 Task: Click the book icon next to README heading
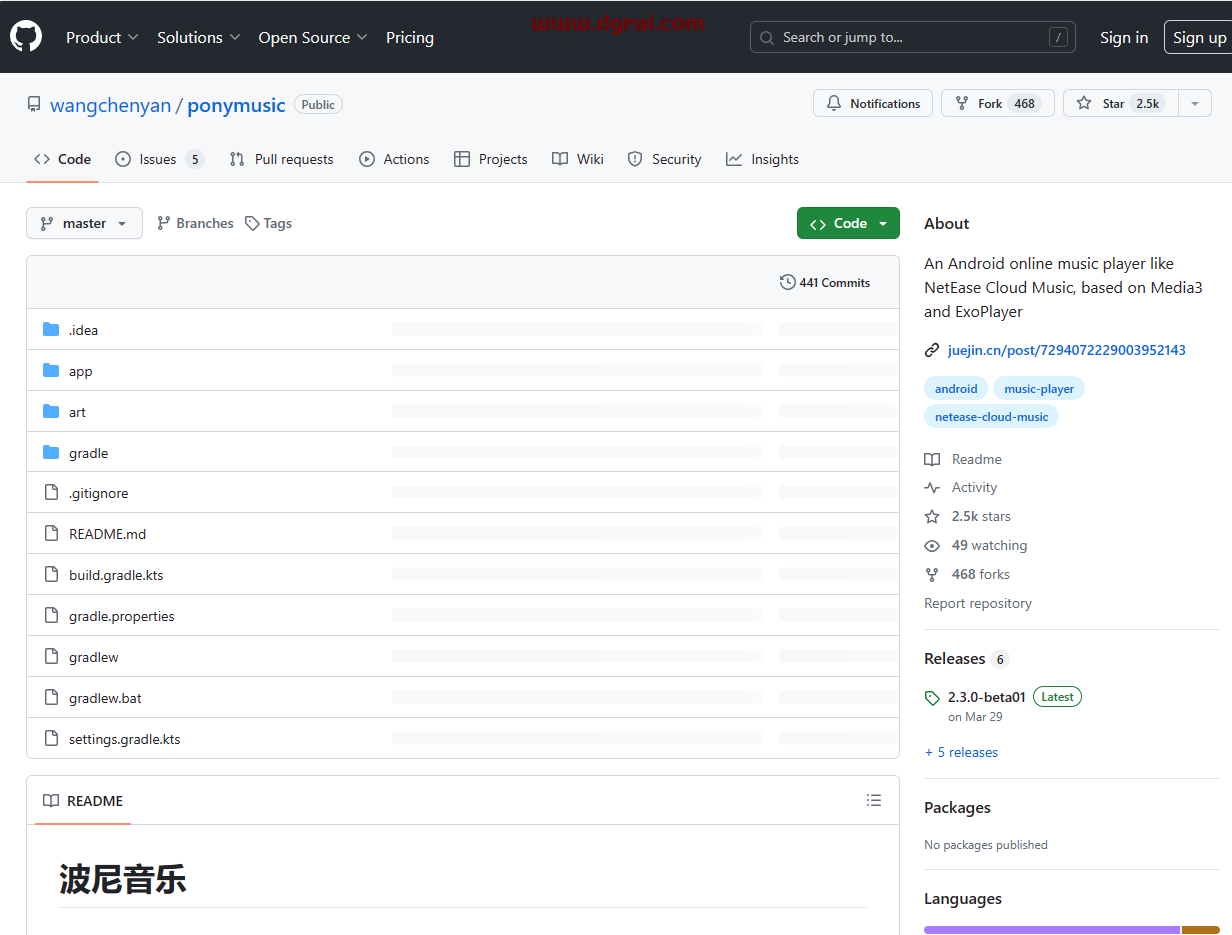tap(51, 801)
